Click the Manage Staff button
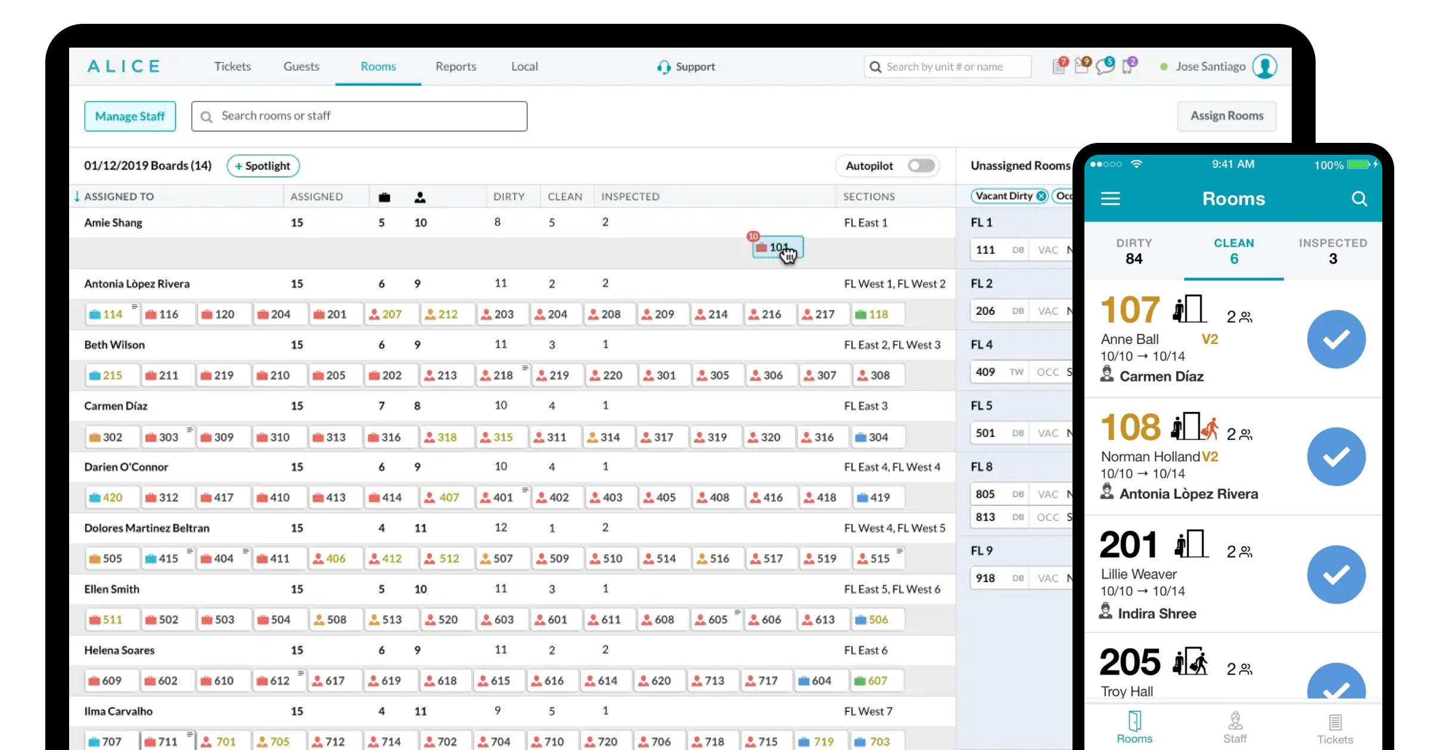 click(x=130, y=116)
